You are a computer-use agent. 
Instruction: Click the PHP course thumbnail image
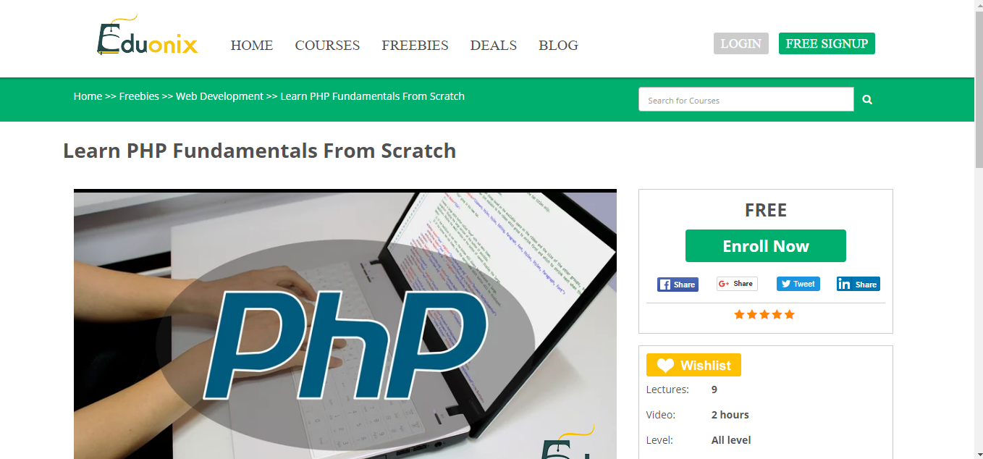point(345,324)
